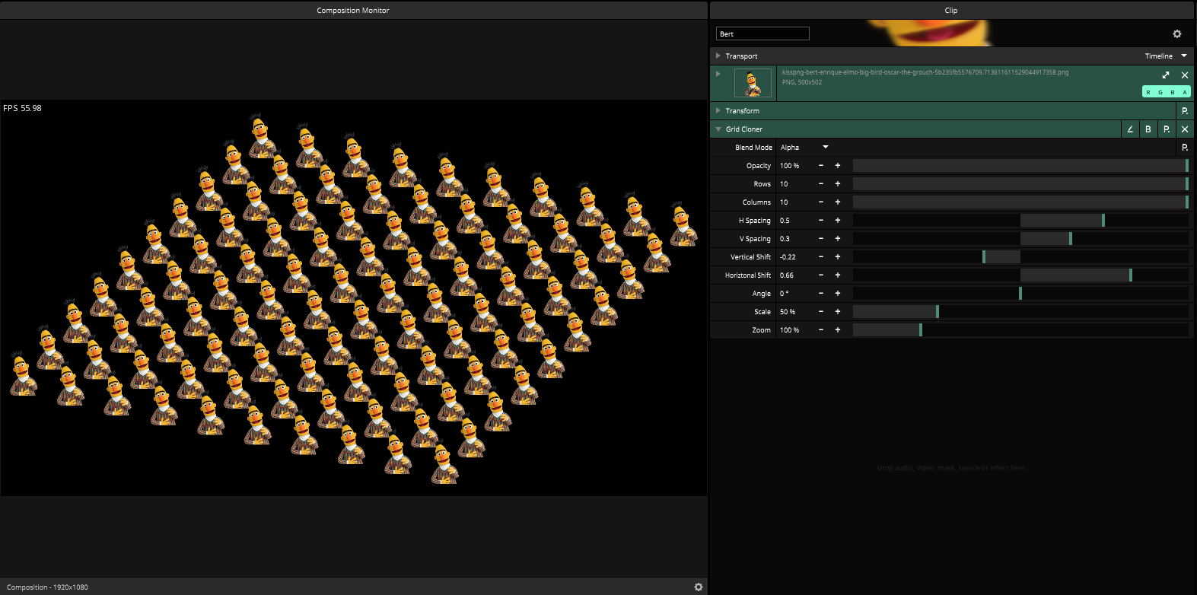Remove the PNG source with its X icon

point(1184,75)
